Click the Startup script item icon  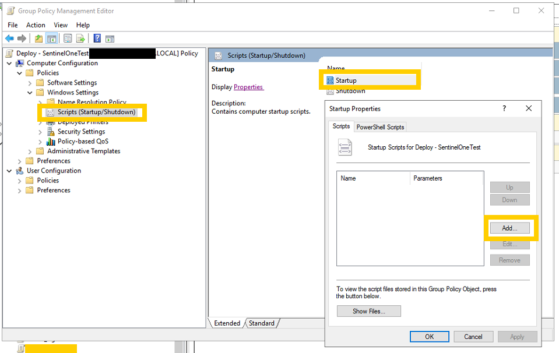tap(331, 80)
